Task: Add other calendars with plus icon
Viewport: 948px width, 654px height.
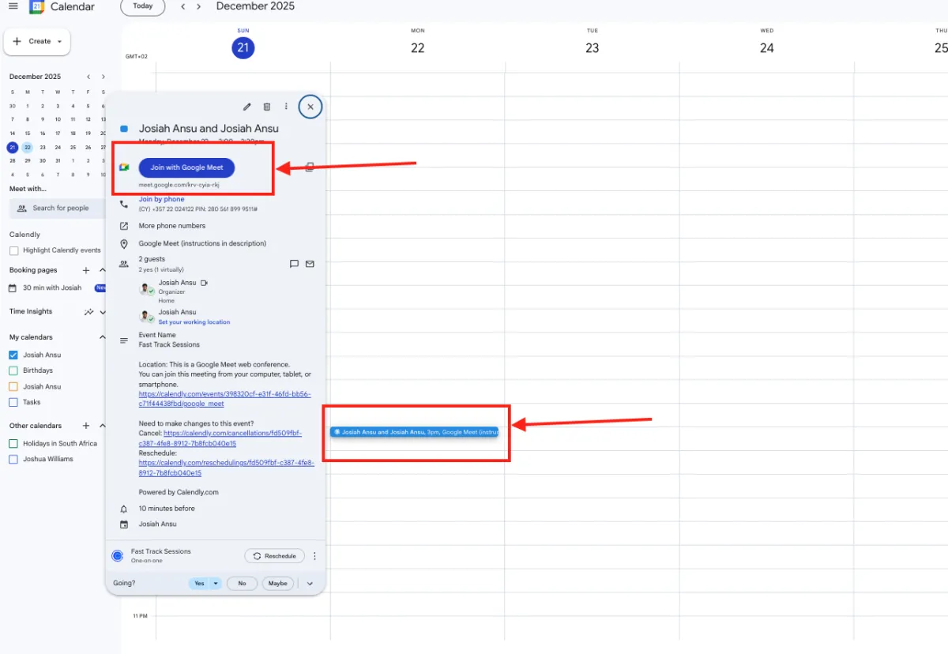Action: [86, 426]
